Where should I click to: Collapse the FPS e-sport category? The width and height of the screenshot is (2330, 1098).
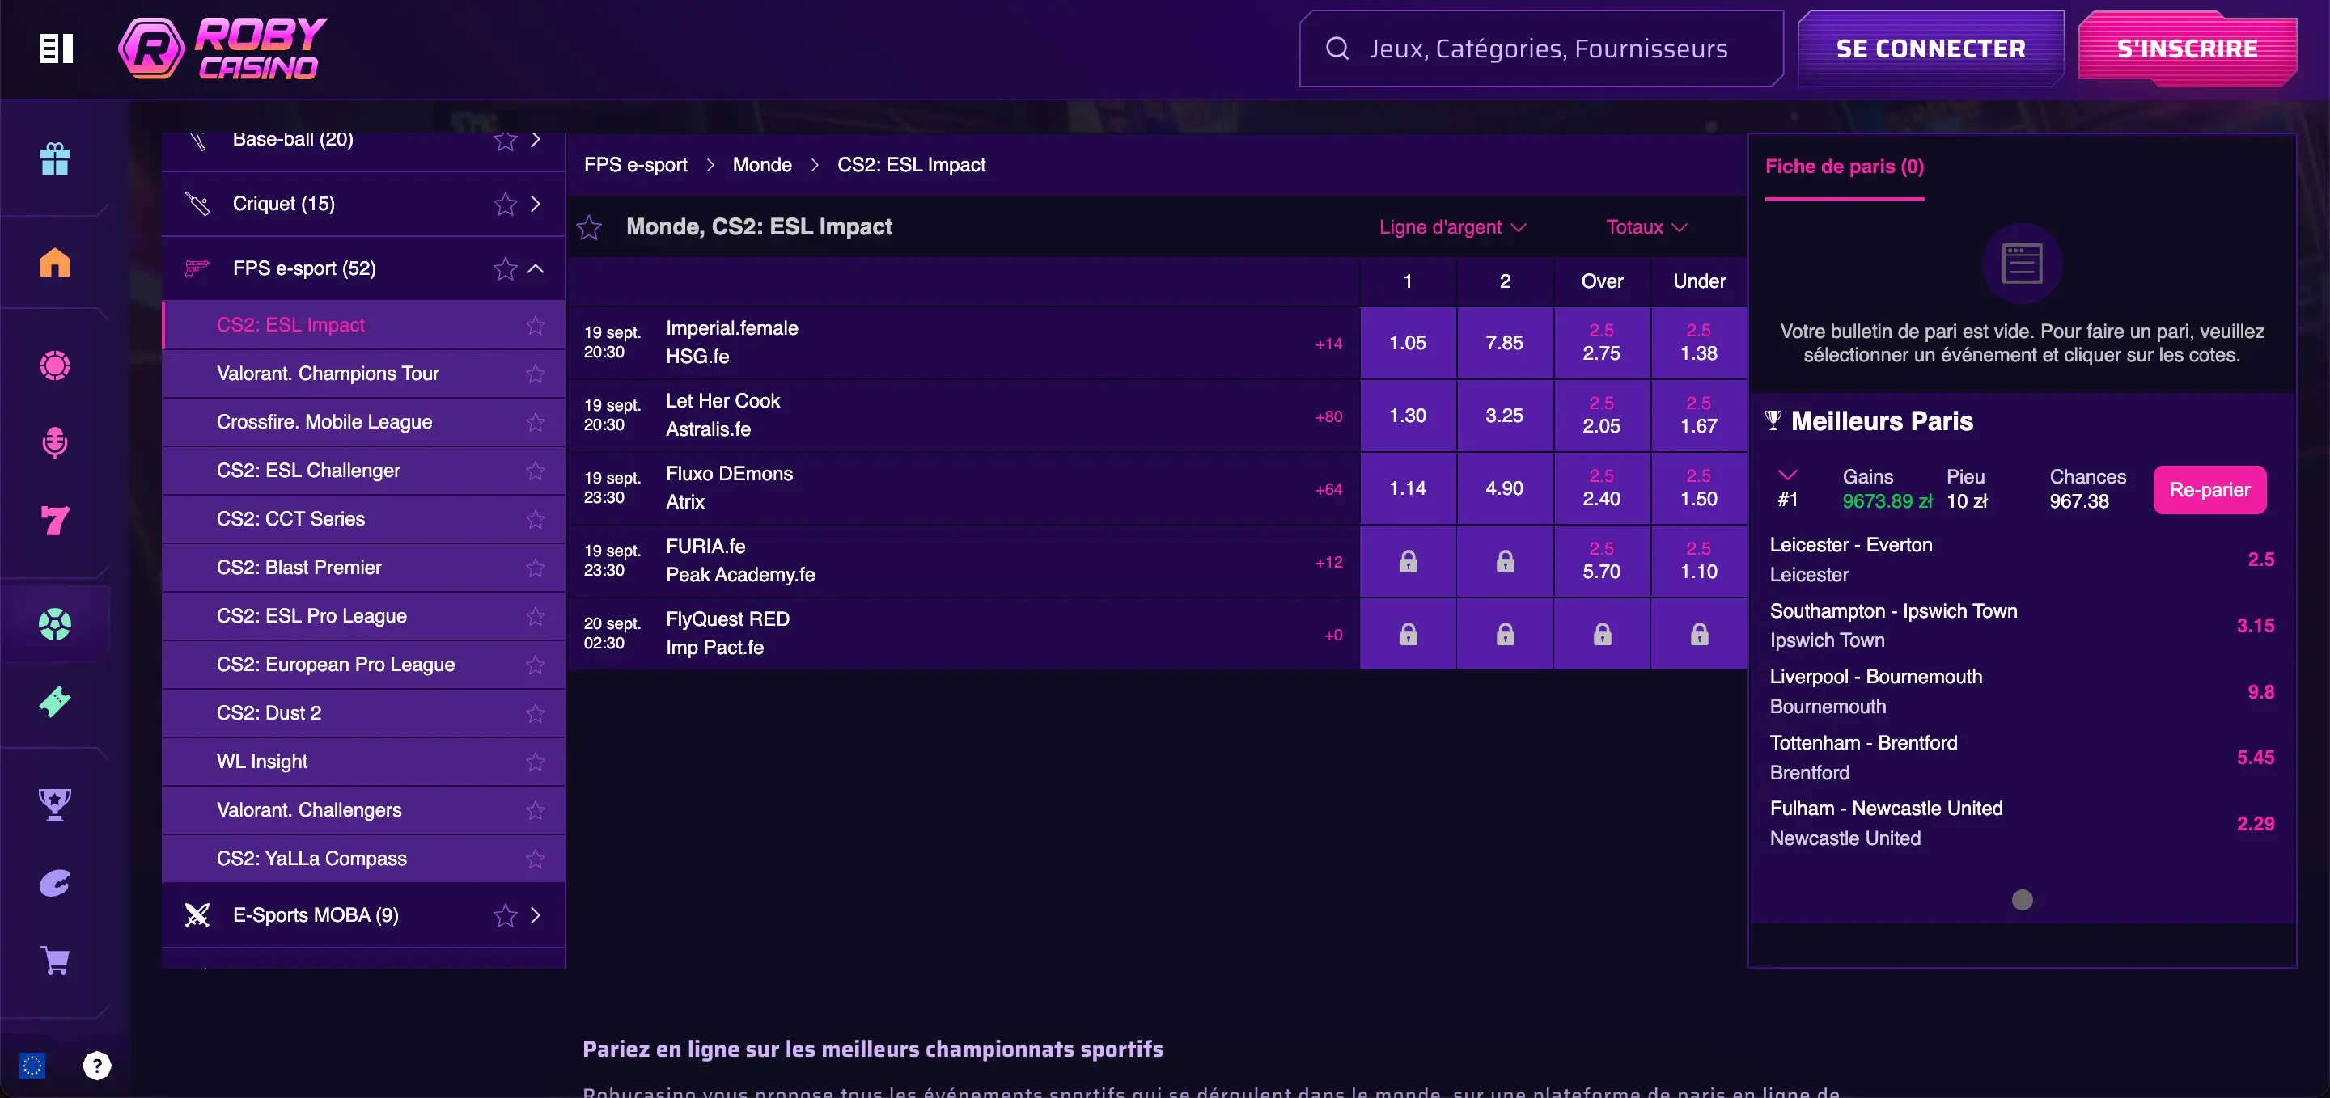tap(536, 268)
